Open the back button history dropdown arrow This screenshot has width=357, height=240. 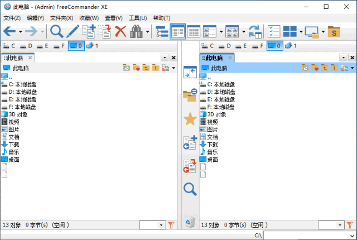[21, 32]
